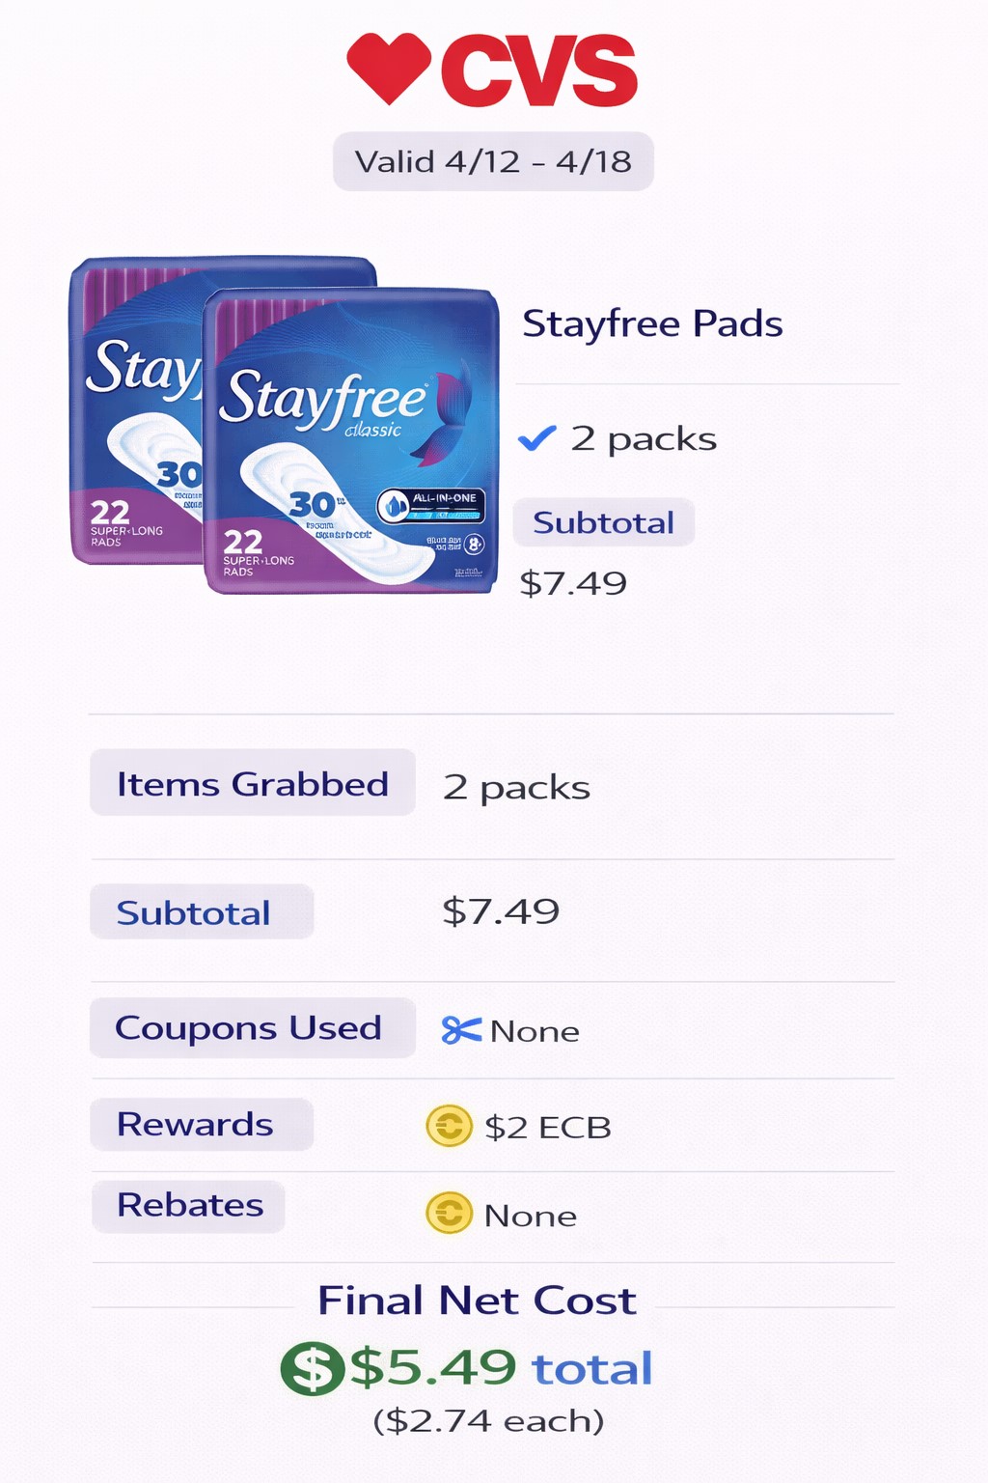
Task: Select the front Stayfree classic pack image
Action: pos(351,441)
